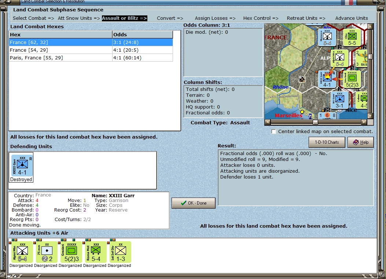Open the Help button
This screenshot has width=386, height=279.
click(361, 142)
